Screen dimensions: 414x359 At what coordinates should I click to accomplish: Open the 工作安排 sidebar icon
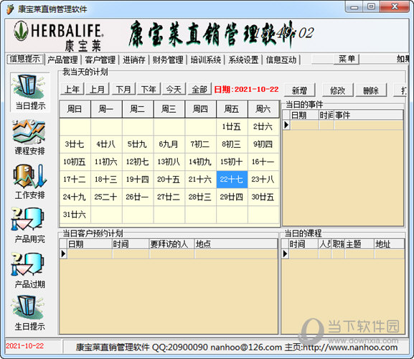pos(30,182)
